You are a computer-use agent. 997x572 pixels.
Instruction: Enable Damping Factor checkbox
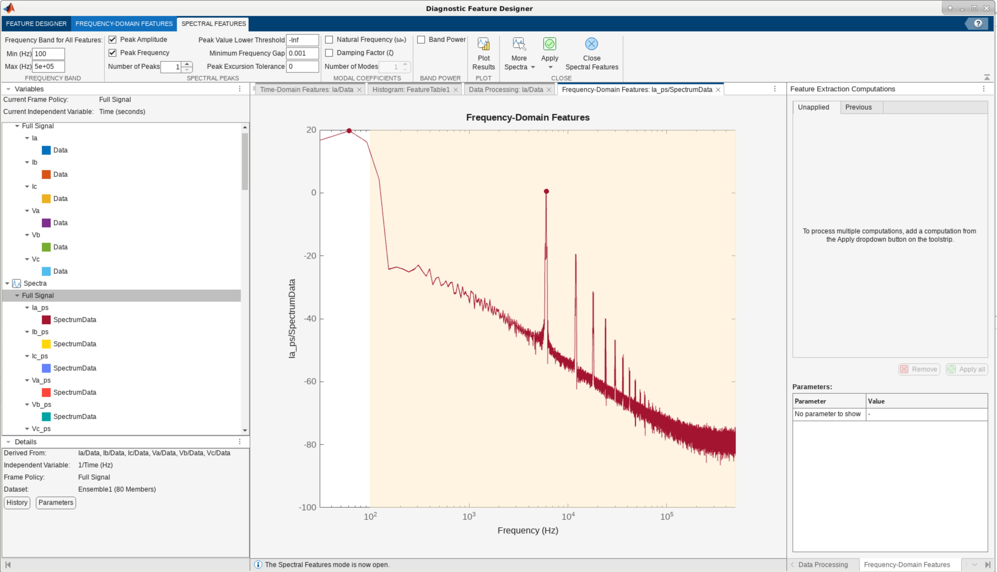coord(329,53)
